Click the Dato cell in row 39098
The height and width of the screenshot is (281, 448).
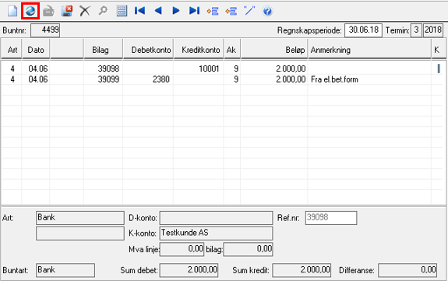(x=36, y=68)
